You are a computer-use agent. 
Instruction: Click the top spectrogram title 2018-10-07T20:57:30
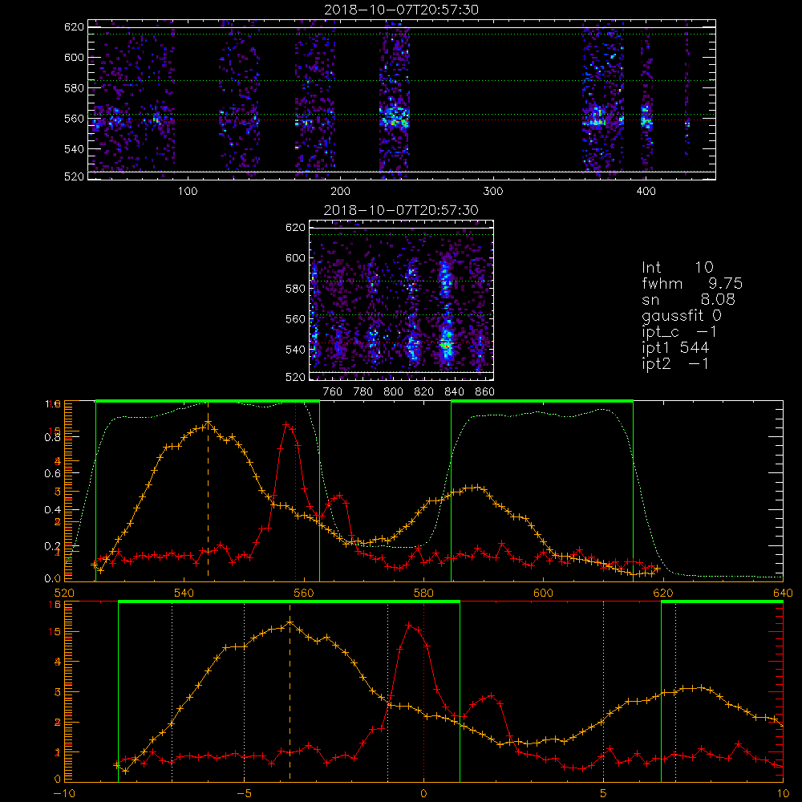coord(402,10)
